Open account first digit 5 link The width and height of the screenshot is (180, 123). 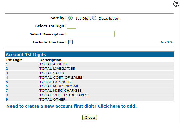pyautogui.click(x=7, y=82)
